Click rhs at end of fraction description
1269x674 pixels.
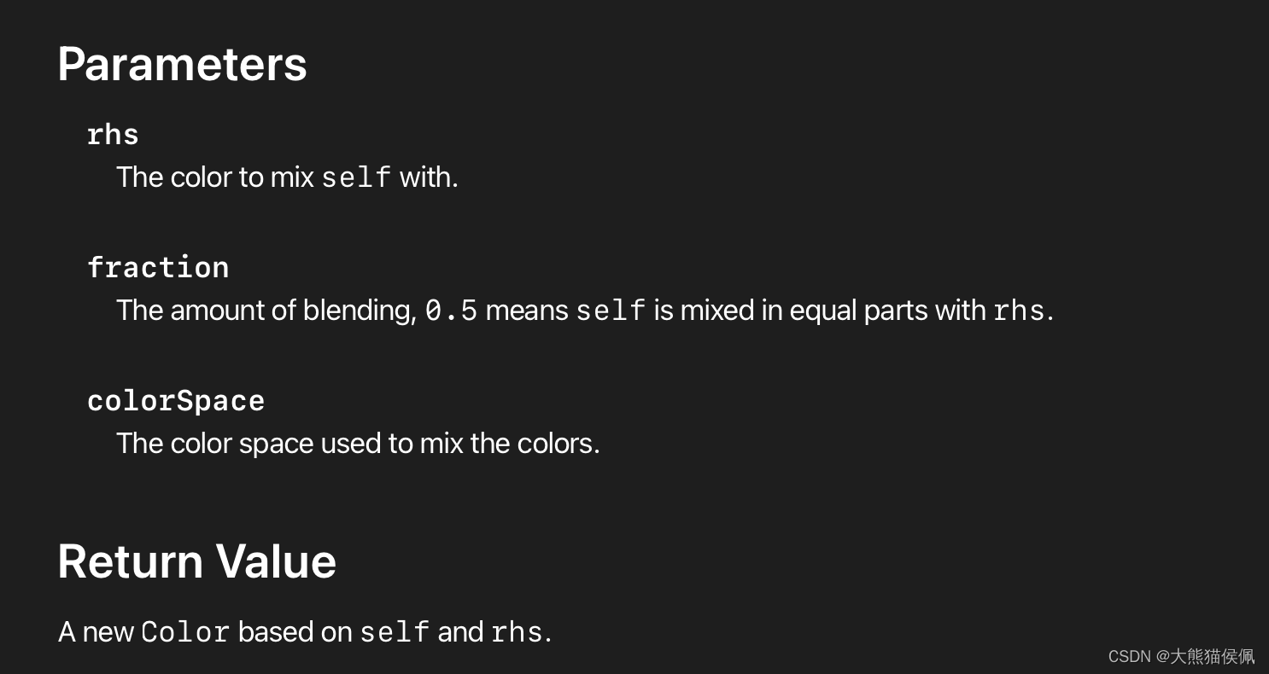[1019, 311]
